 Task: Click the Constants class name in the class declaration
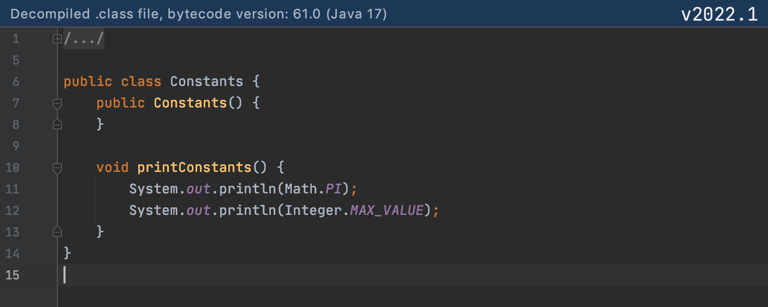tap(206, 82)
